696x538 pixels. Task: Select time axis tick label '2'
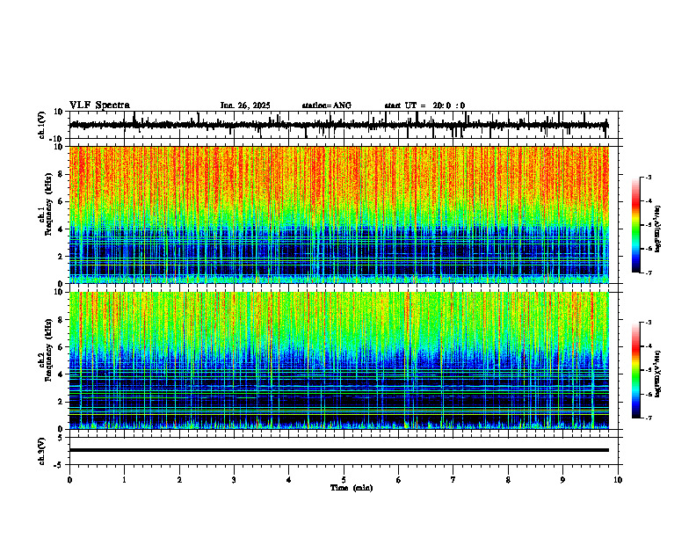click(x=179, y=480)
